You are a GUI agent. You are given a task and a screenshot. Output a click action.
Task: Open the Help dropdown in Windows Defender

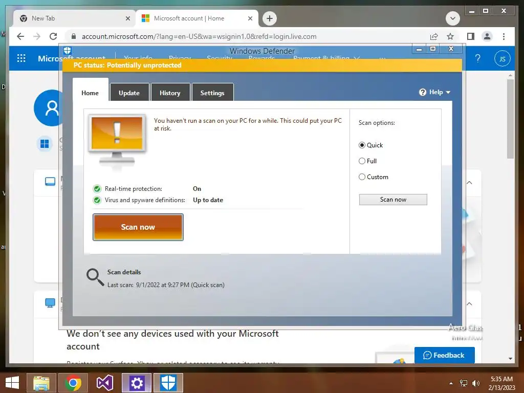[435, 92]
